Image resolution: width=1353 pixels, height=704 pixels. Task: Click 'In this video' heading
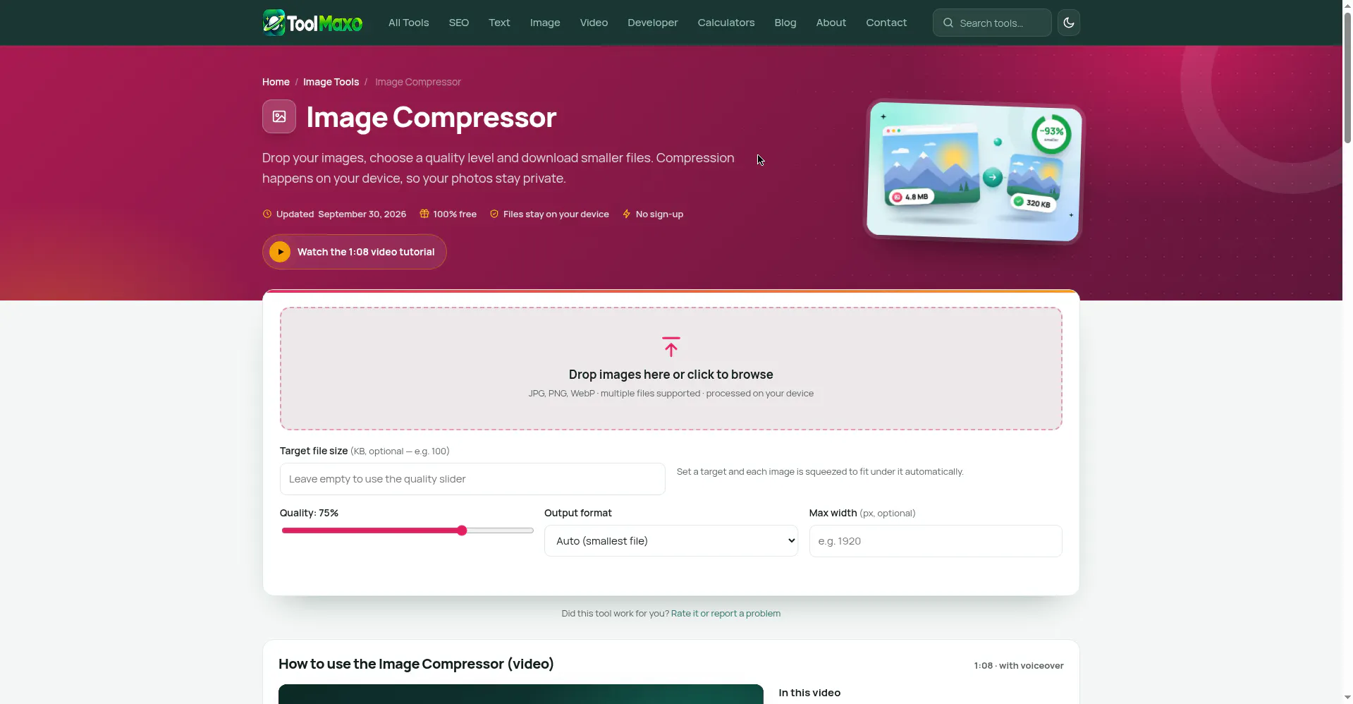[809, 693]
